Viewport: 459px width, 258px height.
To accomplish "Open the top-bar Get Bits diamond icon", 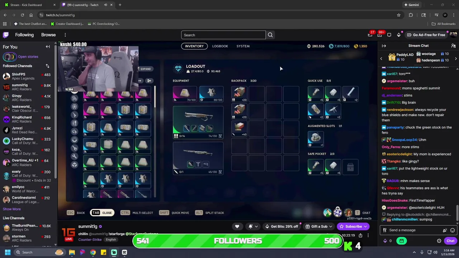I will pos(399,35).
